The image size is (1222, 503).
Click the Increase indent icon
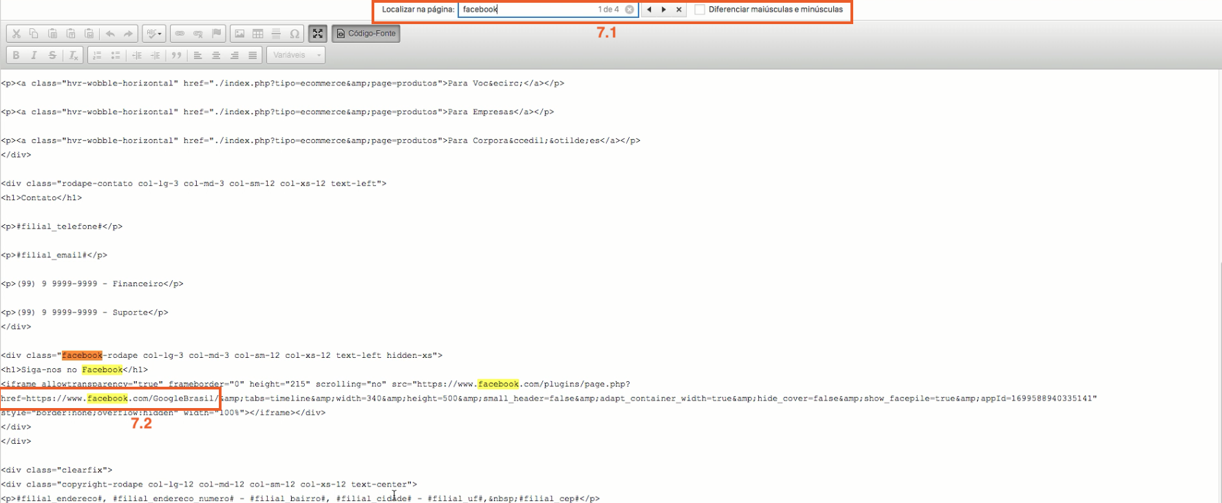pyautogui.click(x=155, y=55)
